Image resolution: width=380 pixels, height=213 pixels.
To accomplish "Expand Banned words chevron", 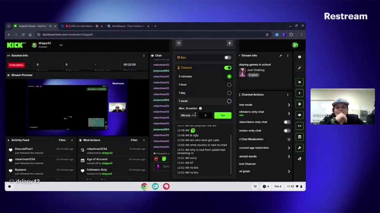I will (289, 156).
